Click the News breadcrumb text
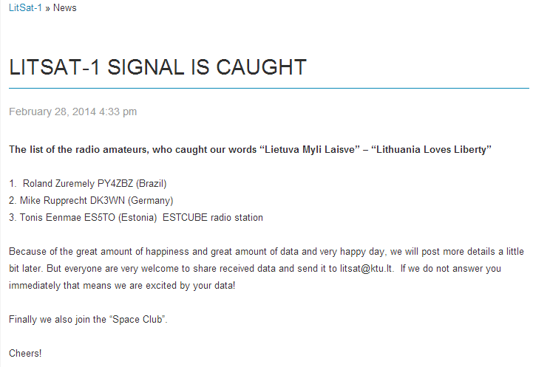This screenshot has height=367, width=550. point(65,8)
